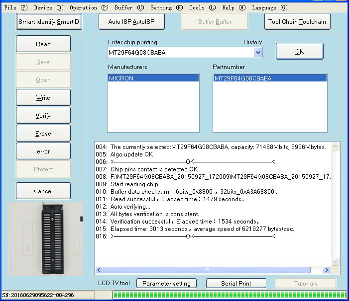This screenshot has width=349, height=301.
Task: Cancel the current operation
Action: [x=43, y=191]
